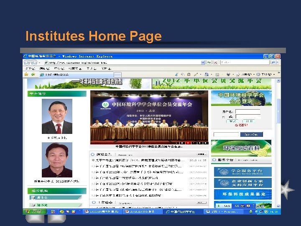Click the blue site search button
The image size is (301, 226).
point(252,134)
